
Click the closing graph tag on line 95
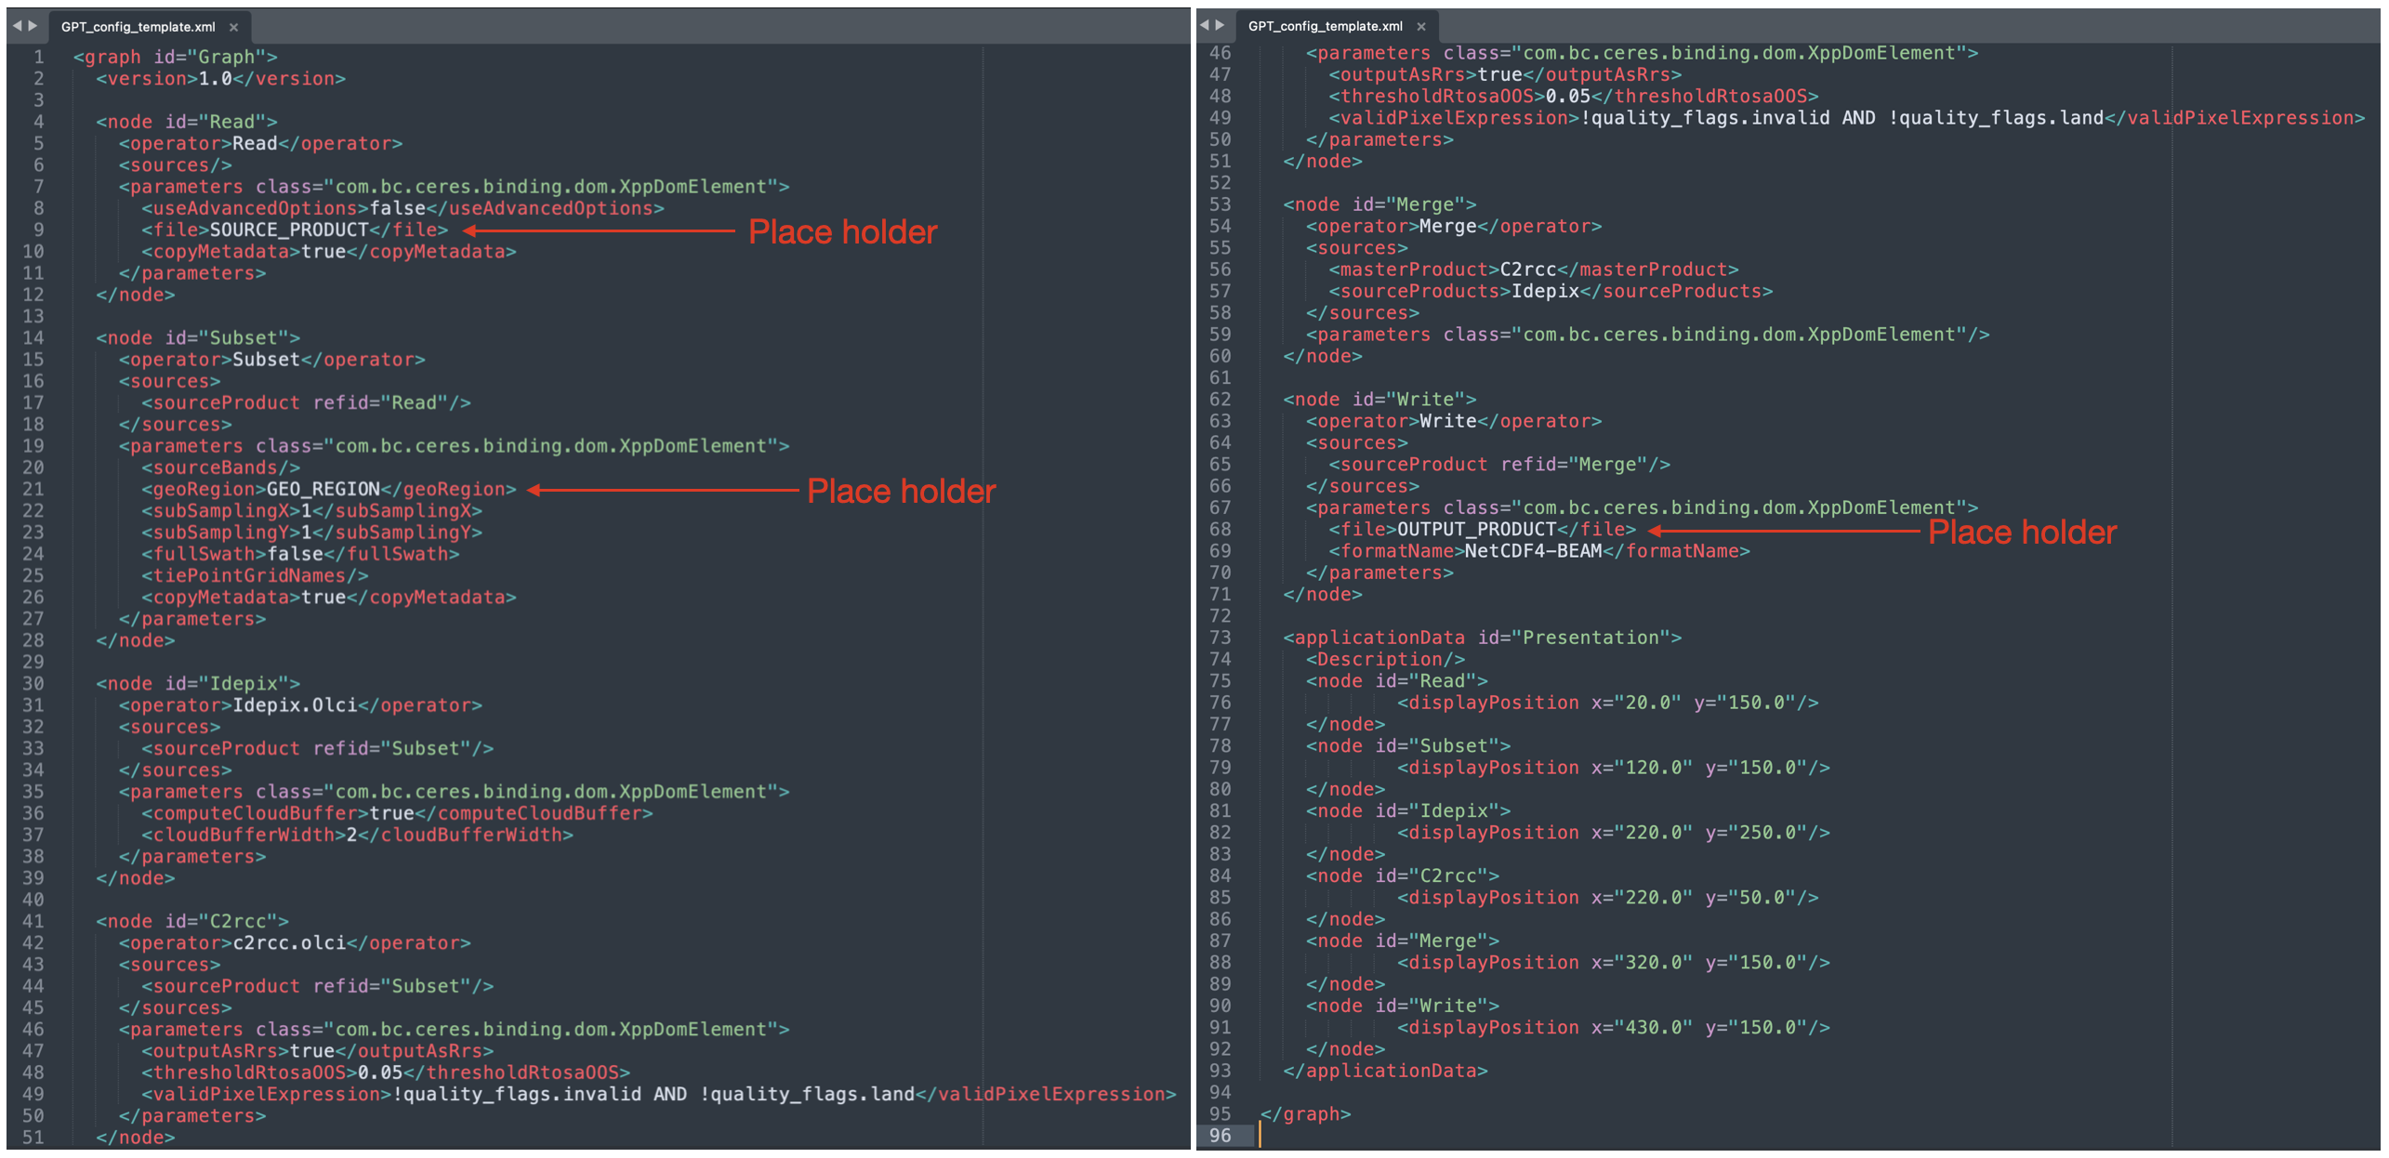tap(1305, 1113)
